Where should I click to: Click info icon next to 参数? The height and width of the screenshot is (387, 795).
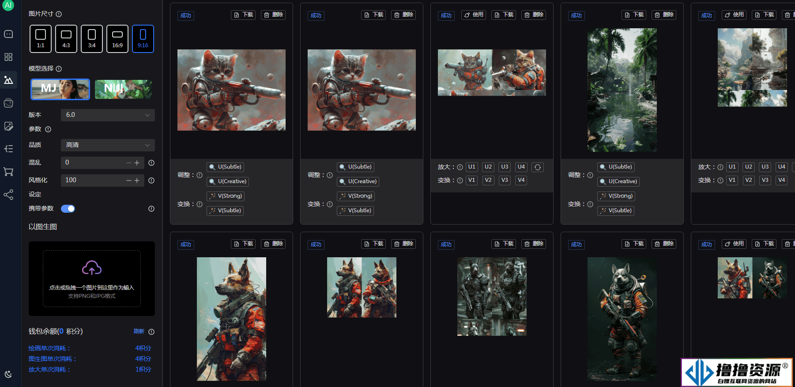[48, 129]
